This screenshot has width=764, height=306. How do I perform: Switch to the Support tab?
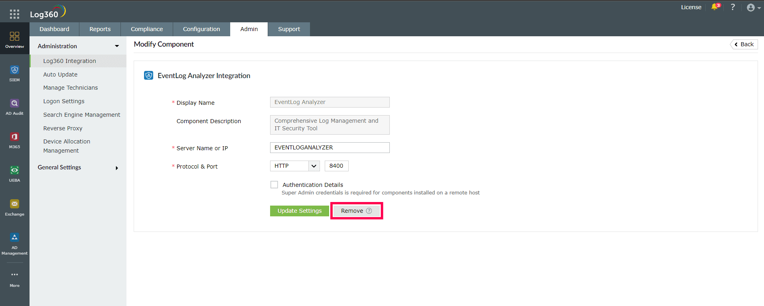click(289, 29)
